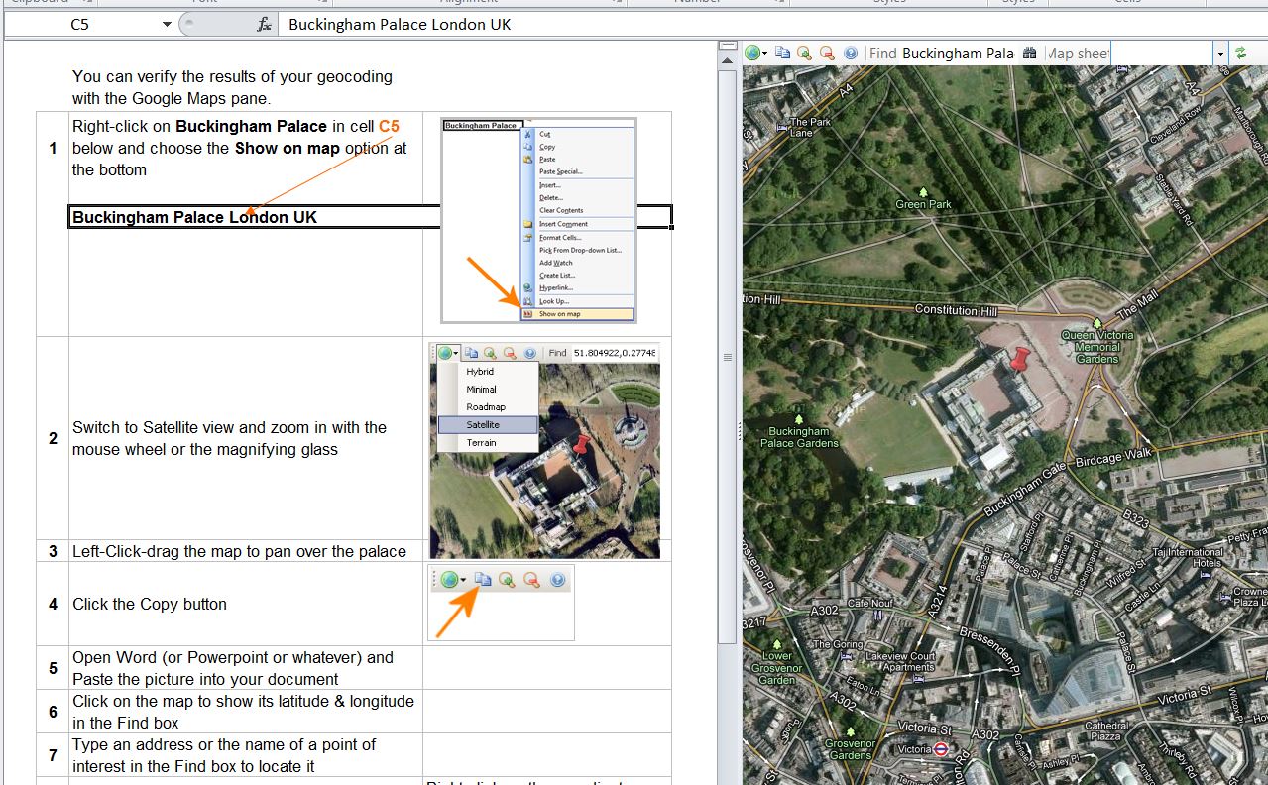Click the Victoria underground station icon on map
The image size is (1268, 785).
[x=942, y=750]
